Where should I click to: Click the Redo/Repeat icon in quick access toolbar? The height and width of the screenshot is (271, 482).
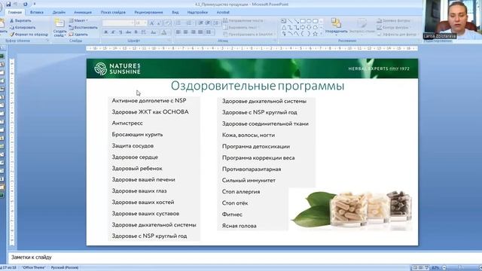tap(25, 4)
